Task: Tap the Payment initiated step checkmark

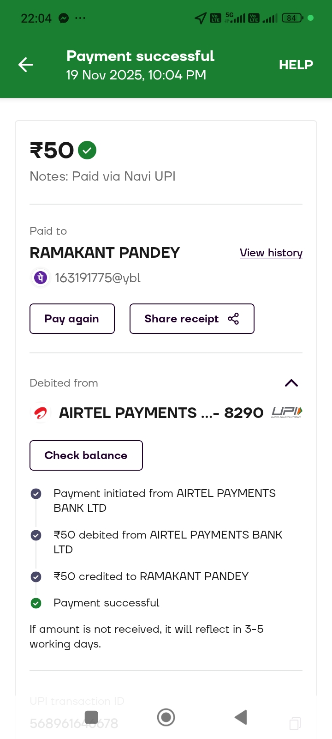Action: pyautogui.click(x=36, y=494)
